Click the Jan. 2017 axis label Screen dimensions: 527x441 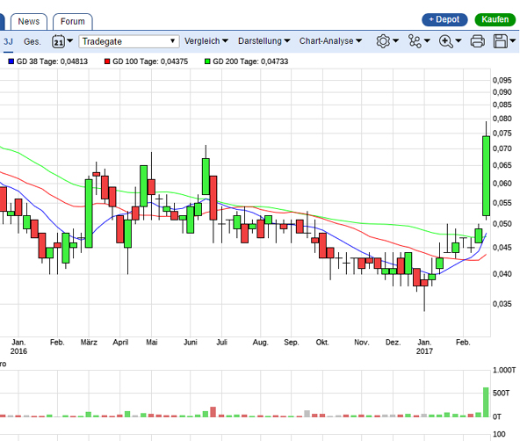(x=424, y=347)
